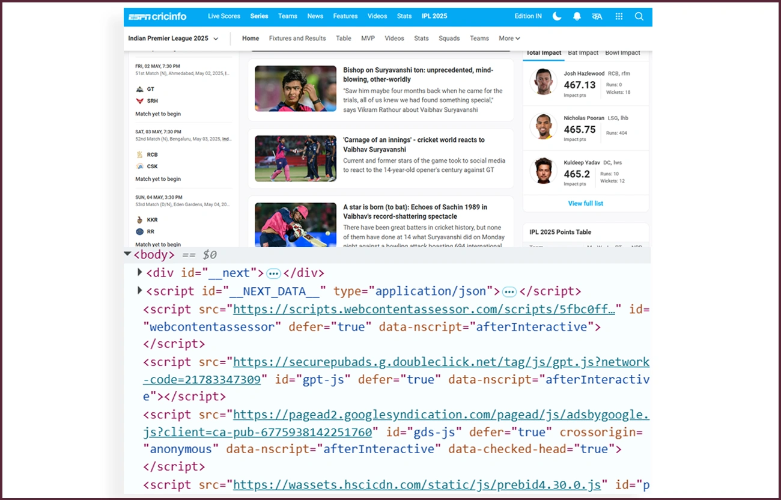Open the Indian Premier League 2025 dropdown

(173, 38)
